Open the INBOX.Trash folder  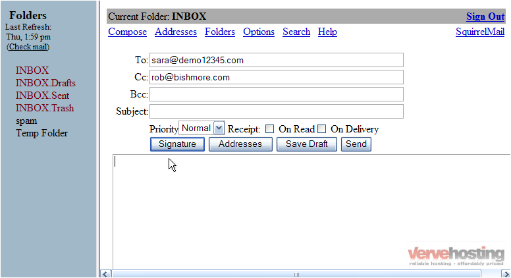tap(45, 108)
